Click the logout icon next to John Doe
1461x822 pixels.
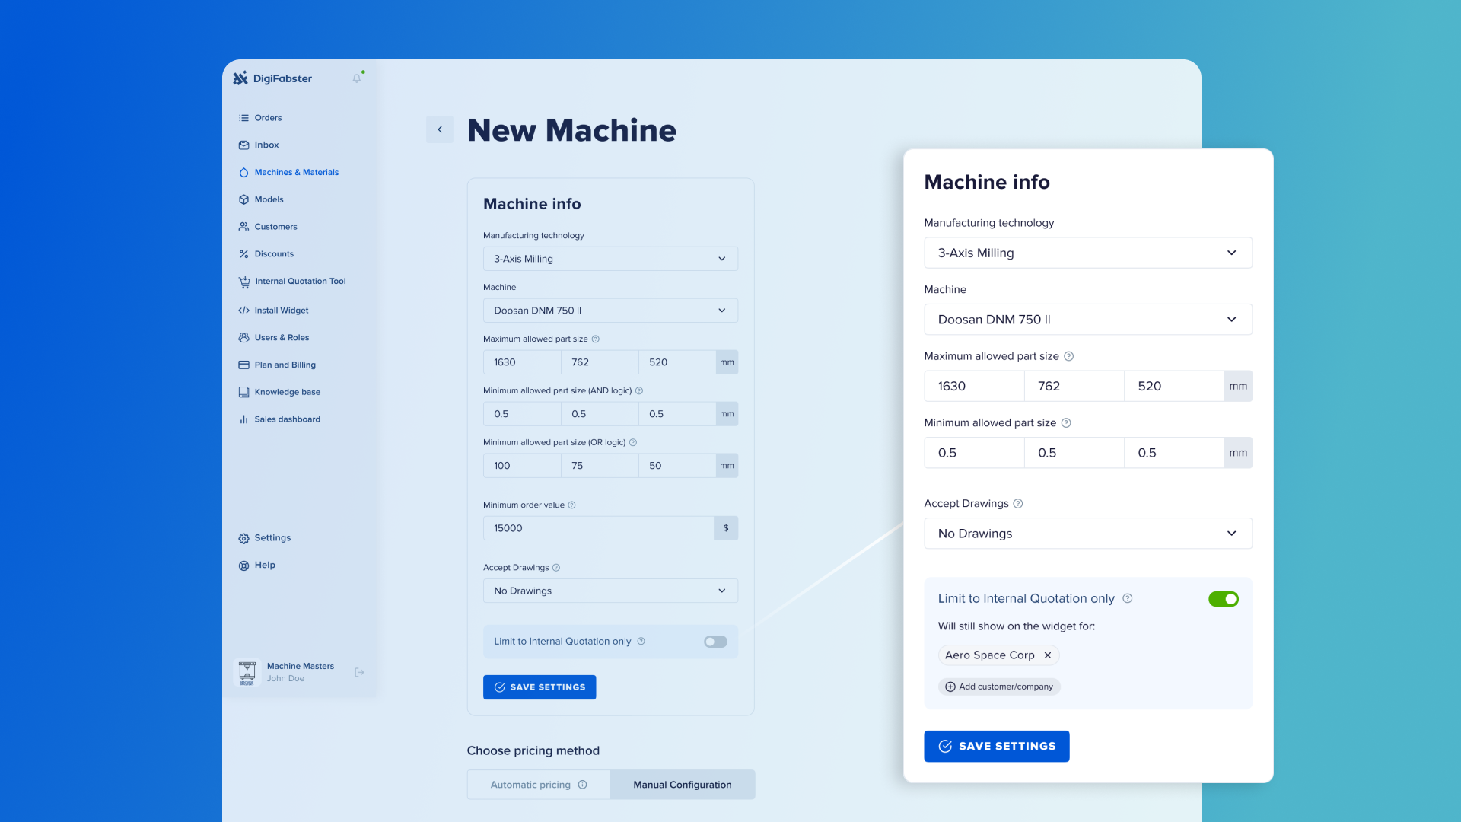click(x=359, y=672)
